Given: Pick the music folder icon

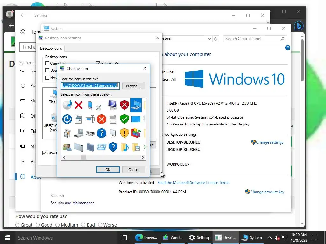Looking at the screenshot, I should 124,147.
